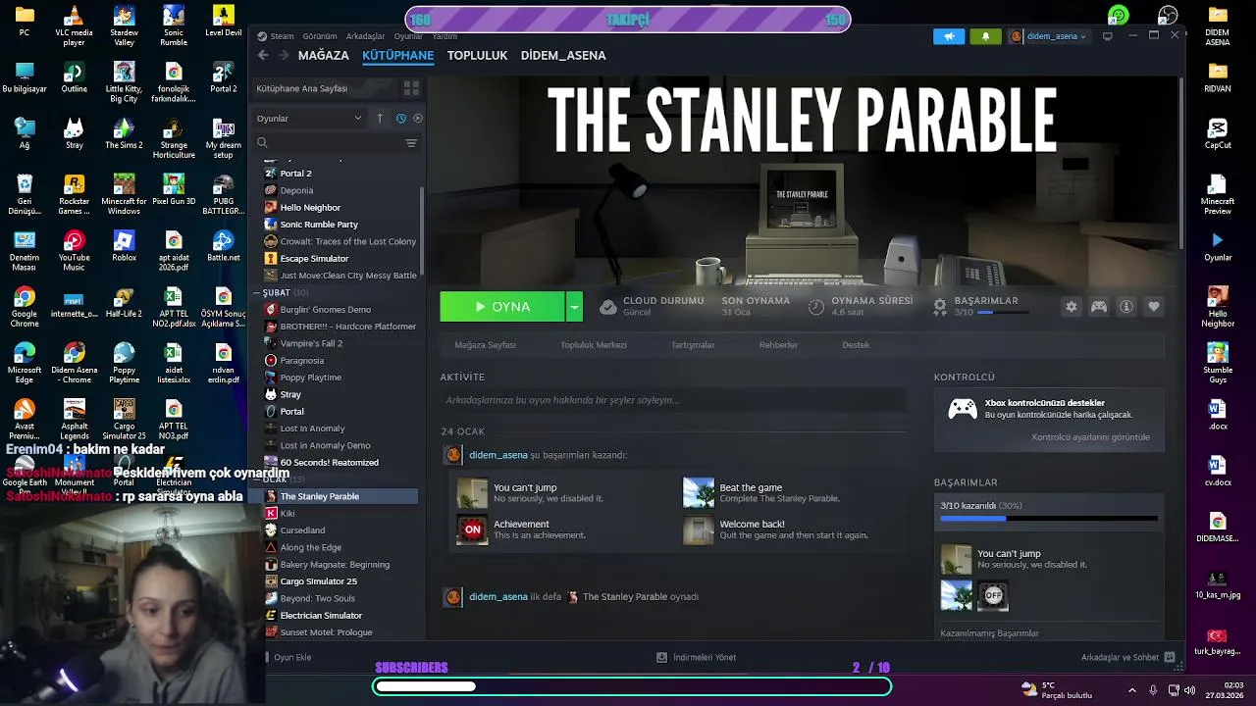Click the controller icon next to settings gear
This screenshot has height=706, width=1256.
coord(1099,307)
